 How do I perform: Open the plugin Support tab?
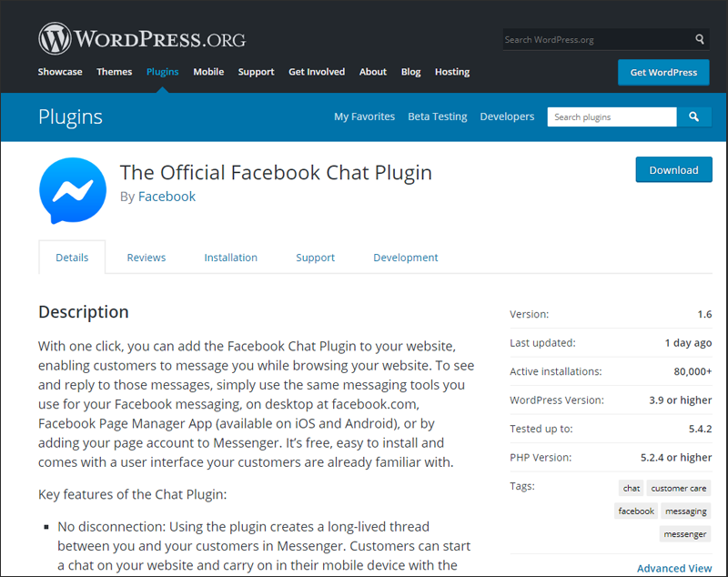[x=315, y=258]
